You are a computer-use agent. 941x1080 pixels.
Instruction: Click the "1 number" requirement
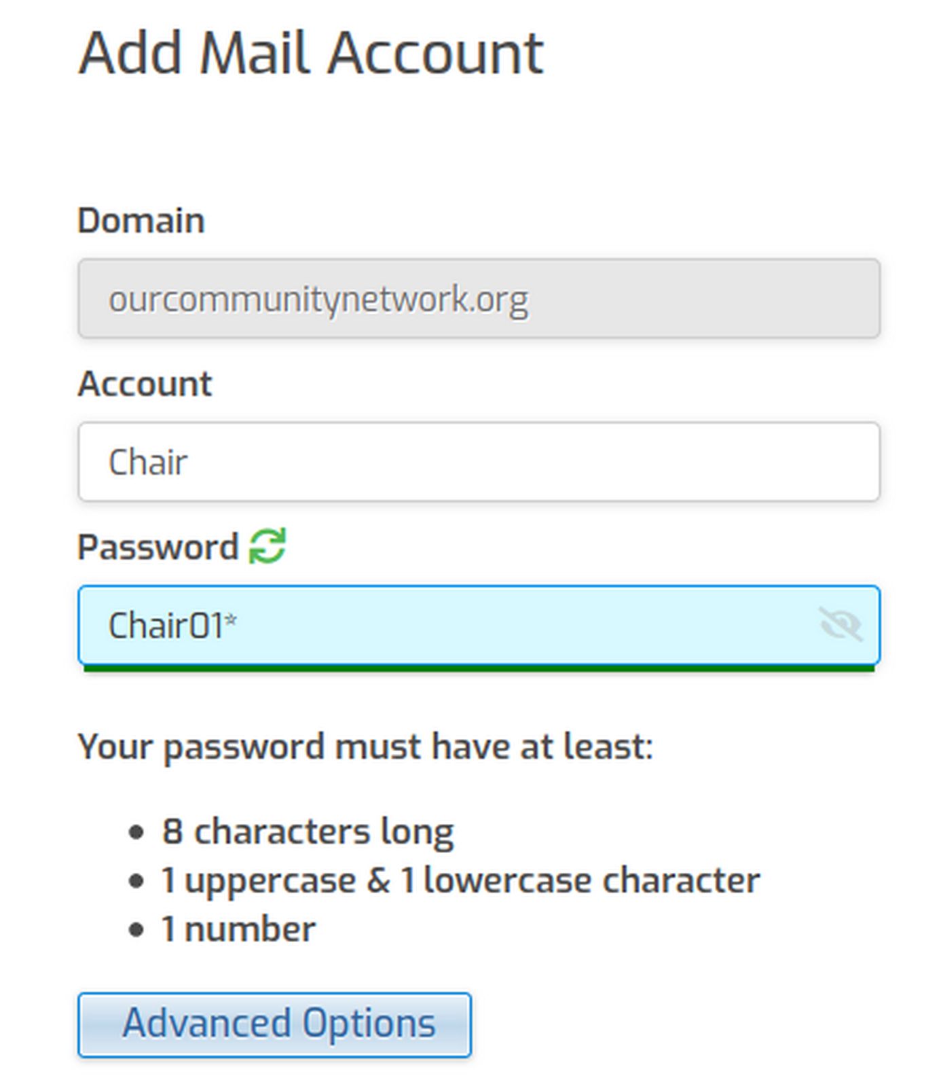(x=238, y=929)
